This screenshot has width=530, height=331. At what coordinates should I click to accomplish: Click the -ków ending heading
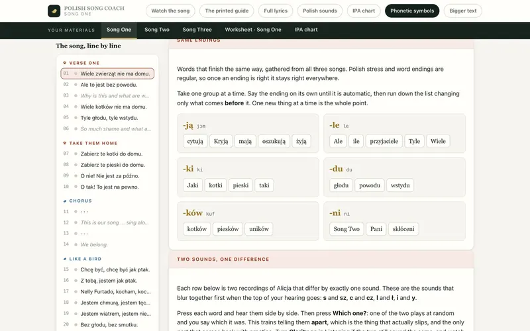(193, 213)
